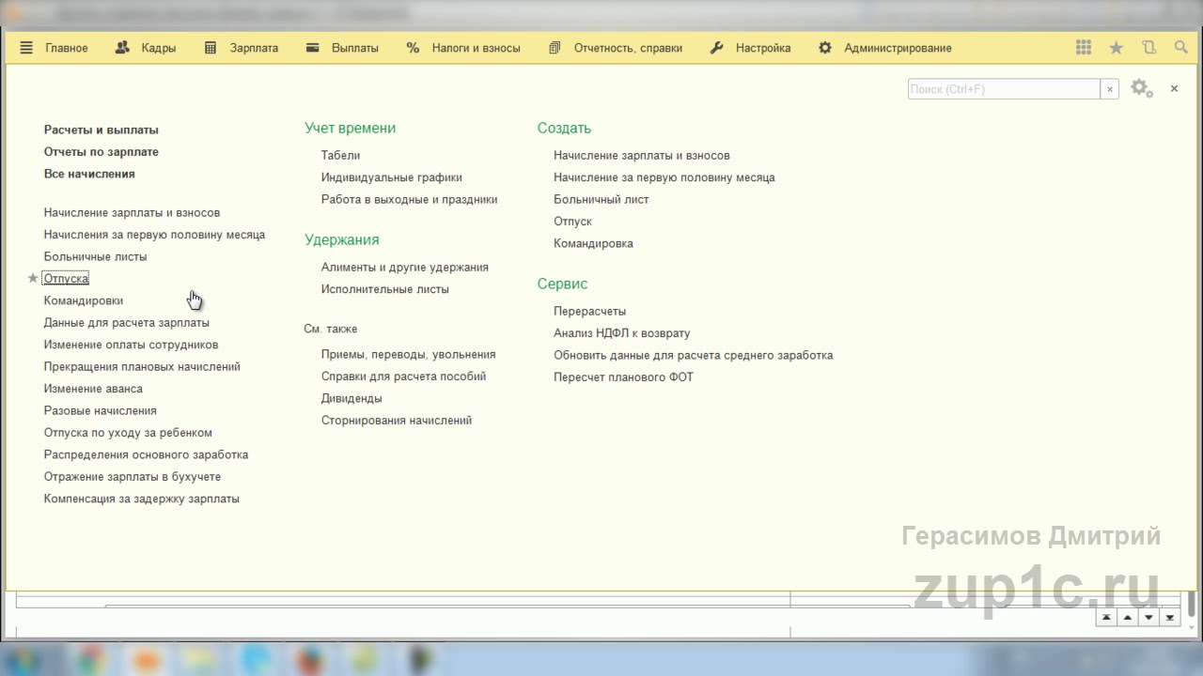Open Пересчет планового ФОТ
The width and height of the screenshot is (1203, 676).
624,377
